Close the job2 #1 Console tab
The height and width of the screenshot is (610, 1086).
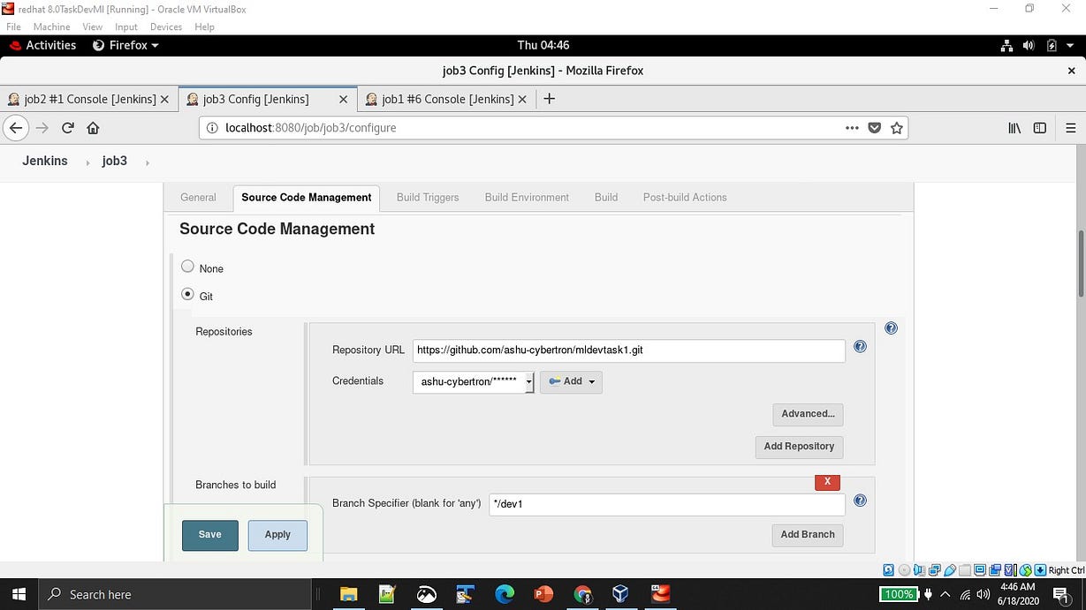pyautogui.click(x=163, y=99)
